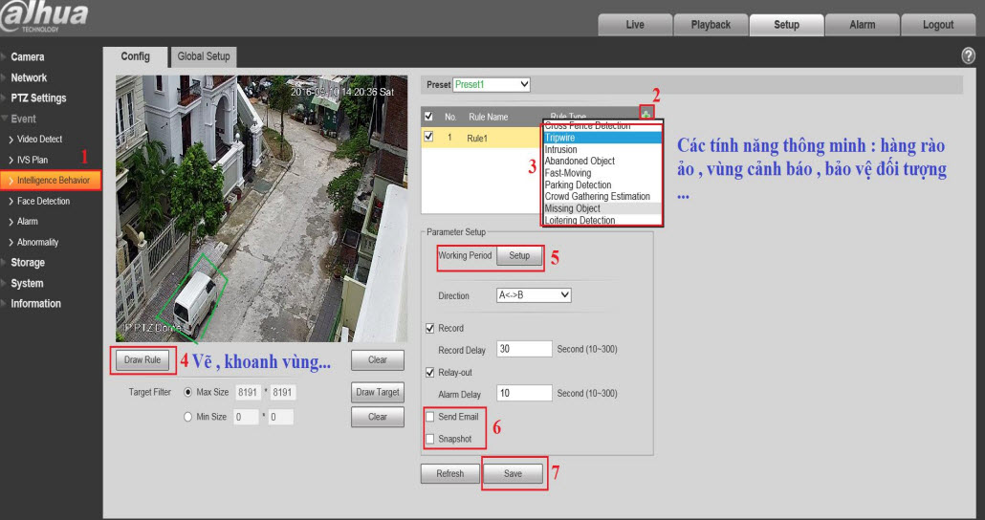The height and width of the screenshot is (520, 985).
Task: Open the Preset dropdown
Action: (x=492, y=85)
